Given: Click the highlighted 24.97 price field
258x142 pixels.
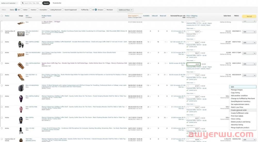Looking at the screenshot, I should tap(193, 64).
